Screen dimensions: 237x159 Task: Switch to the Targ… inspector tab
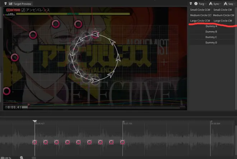coord(200,4)
